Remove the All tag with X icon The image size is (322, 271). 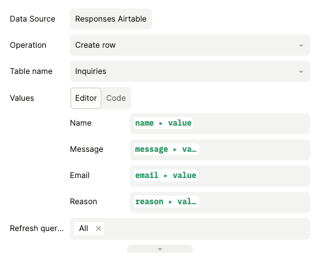[99, 228]
